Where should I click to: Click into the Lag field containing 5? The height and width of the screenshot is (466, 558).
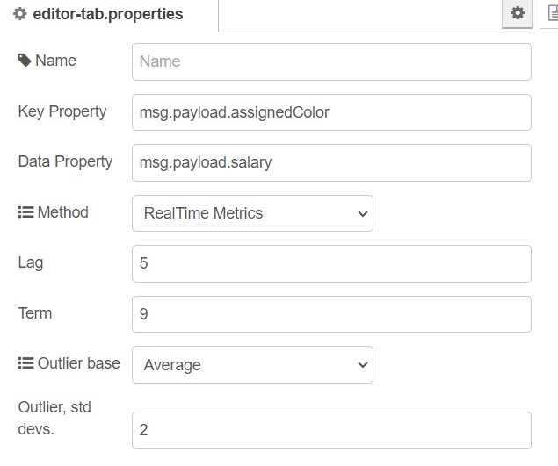(x=331, y=263)
